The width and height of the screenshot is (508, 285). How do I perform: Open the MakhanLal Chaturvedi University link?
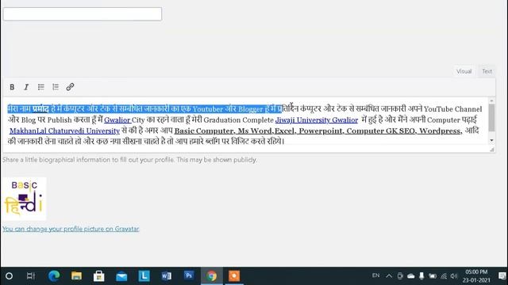[64, 131]
